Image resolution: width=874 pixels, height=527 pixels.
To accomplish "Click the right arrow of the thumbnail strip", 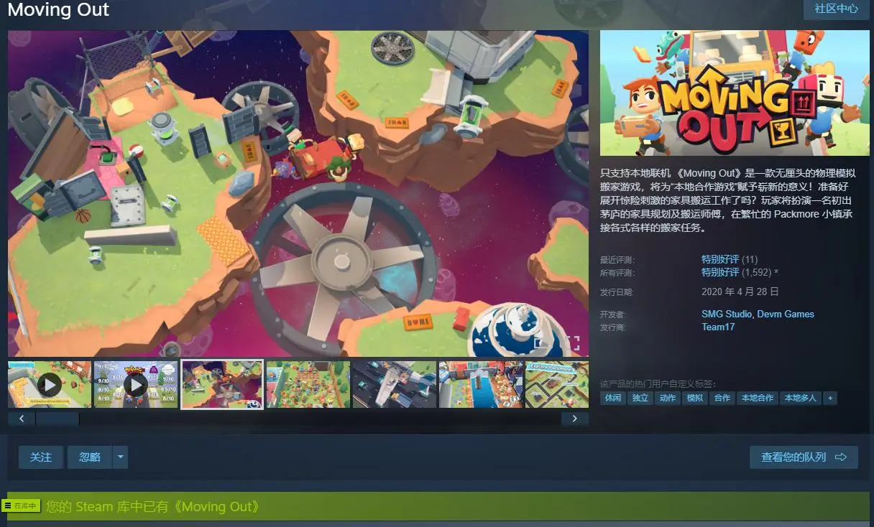I will (x=574, y=419).
